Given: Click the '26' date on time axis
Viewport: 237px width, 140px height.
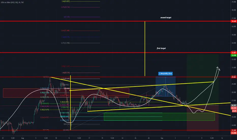Looking at the screenshot, I should coord(136,138).
